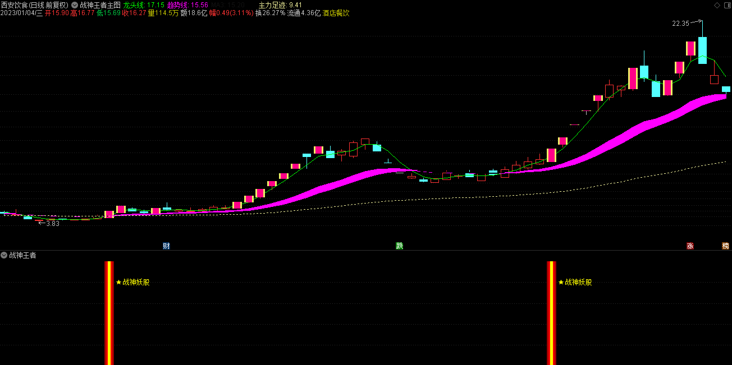Click the blue 财 event marker icon
732x365 pixels.
coord(166,246)
